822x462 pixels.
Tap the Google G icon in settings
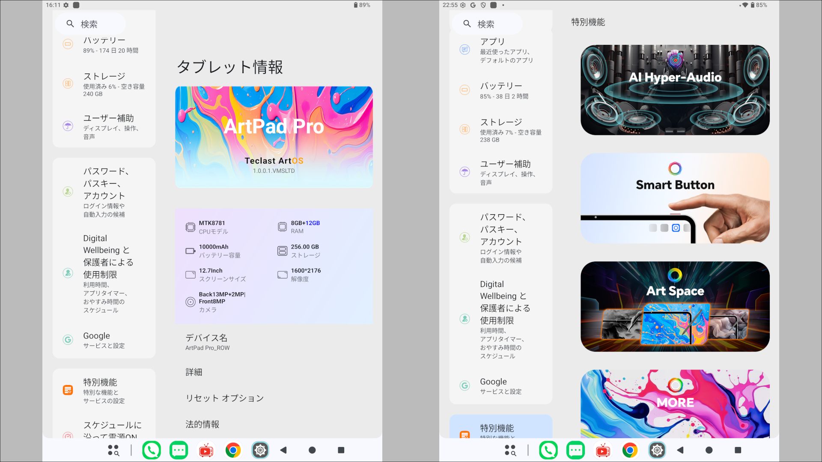click(68, 340)
